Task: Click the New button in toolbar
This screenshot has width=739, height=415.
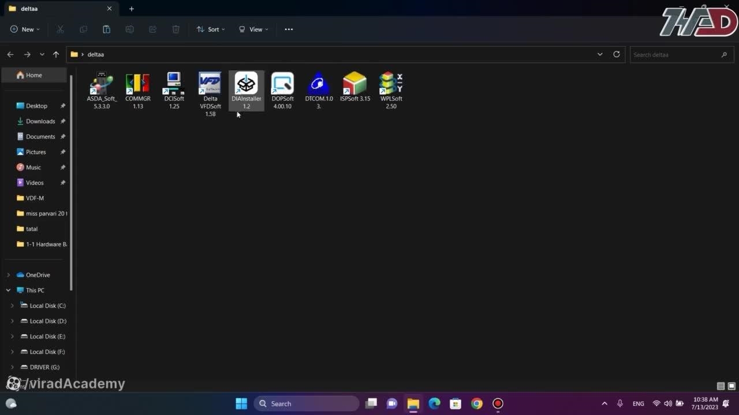Action: point(25,29)
